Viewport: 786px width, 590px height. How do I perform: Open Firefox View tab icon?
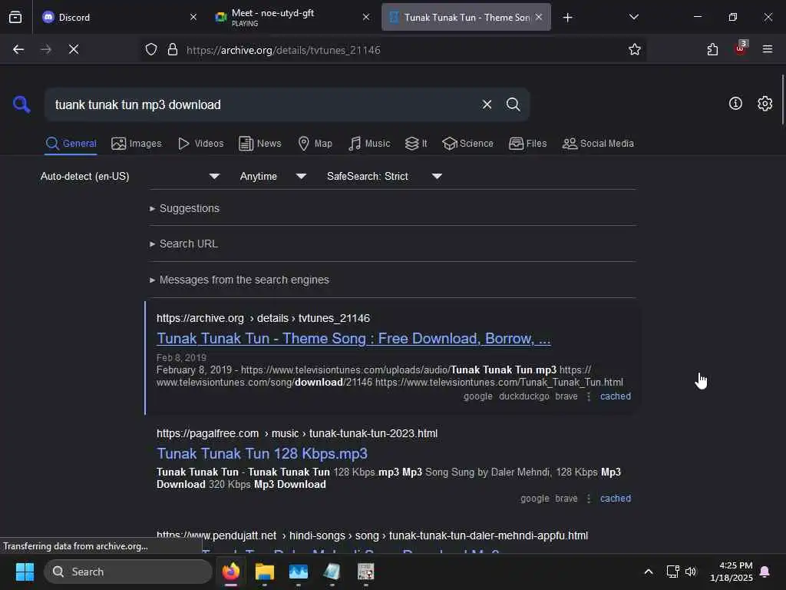pyautogui.click(x=15, y=17)
